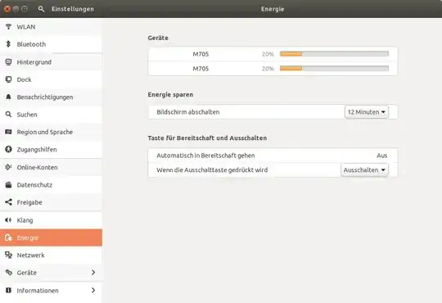Open the Bildschirm abschalten 12 Minuten dropdown
Viewport: 442px width, 303px height.
(x=366, y=112)
